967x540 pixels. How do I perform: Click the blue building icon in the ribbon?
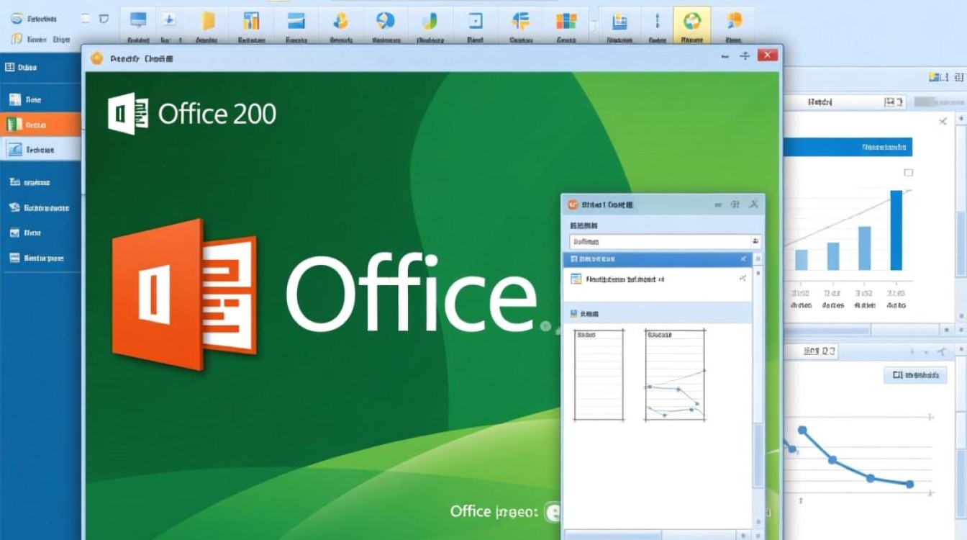click(x=618, y=21)
